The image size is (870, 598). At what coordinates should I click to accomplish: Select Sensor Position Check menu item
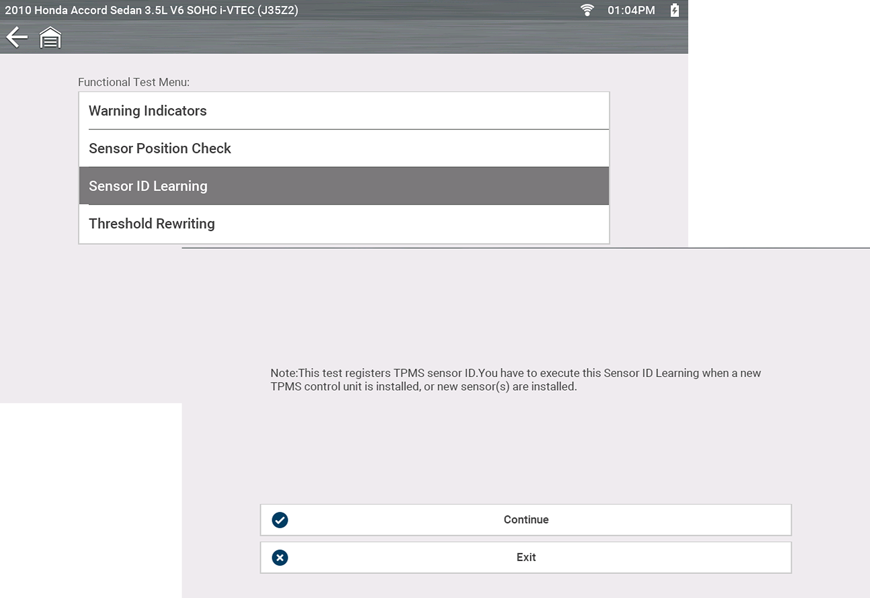160,148
